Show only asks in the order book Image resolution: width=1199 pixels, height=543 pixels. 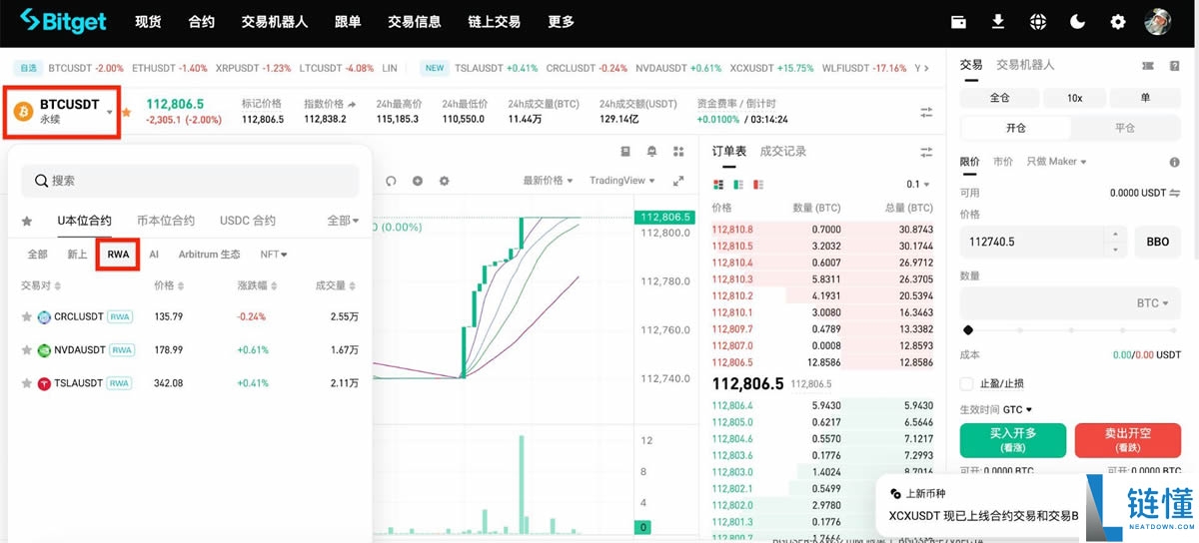coord(759,185)
